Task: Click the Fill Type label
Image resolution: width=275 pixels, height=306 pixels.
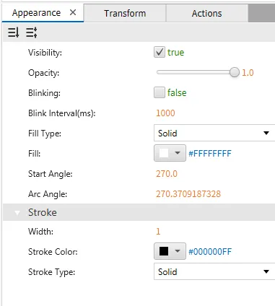Action: pyautogui.click(x=45, y=134)
